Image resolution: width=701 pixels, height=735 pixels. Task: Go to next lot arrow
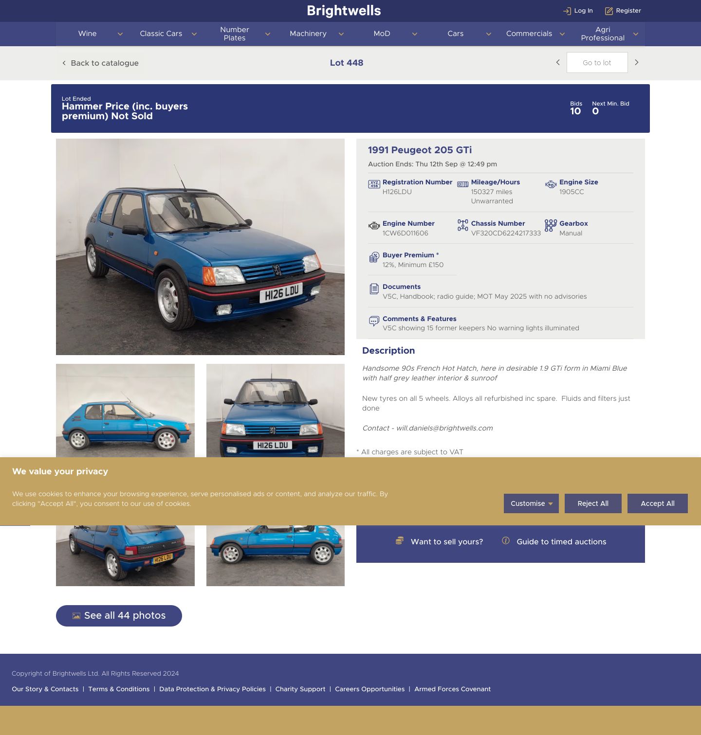[x=636, y=62]
